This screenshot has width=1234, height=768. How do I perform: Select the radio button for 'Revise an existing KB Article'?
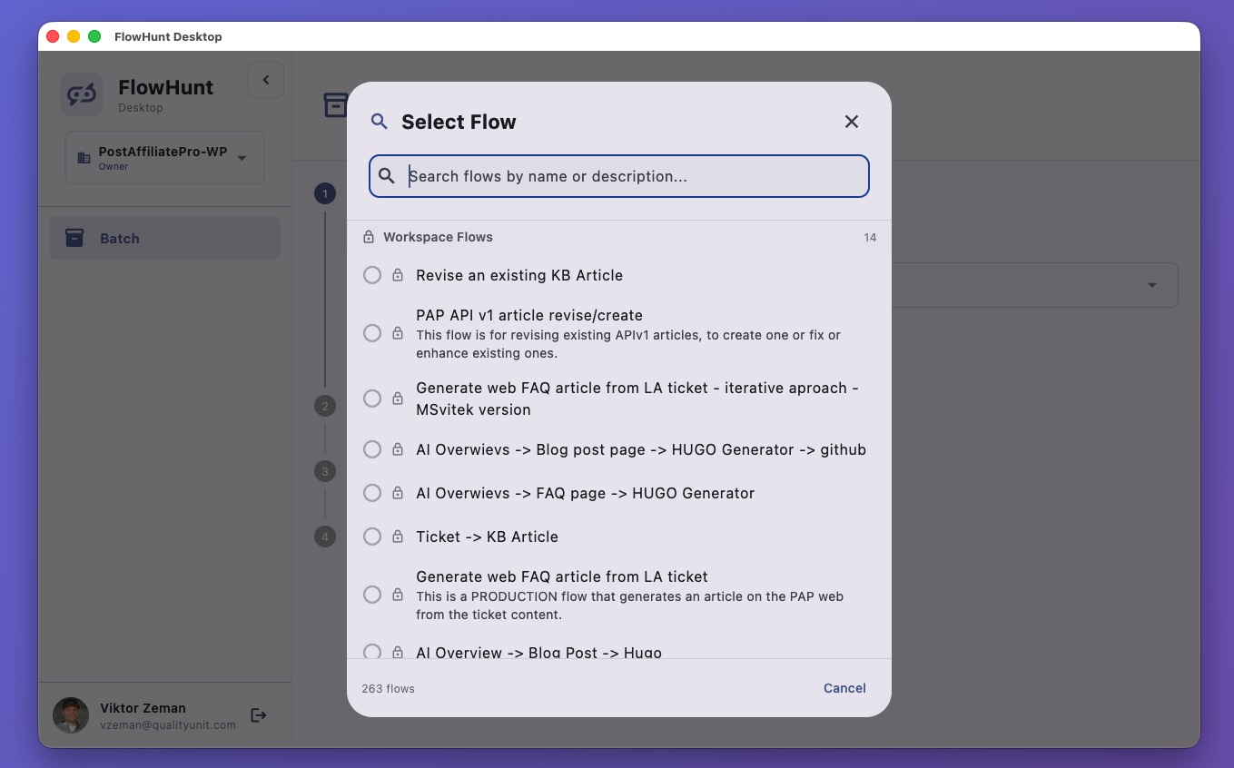point(372,275)
